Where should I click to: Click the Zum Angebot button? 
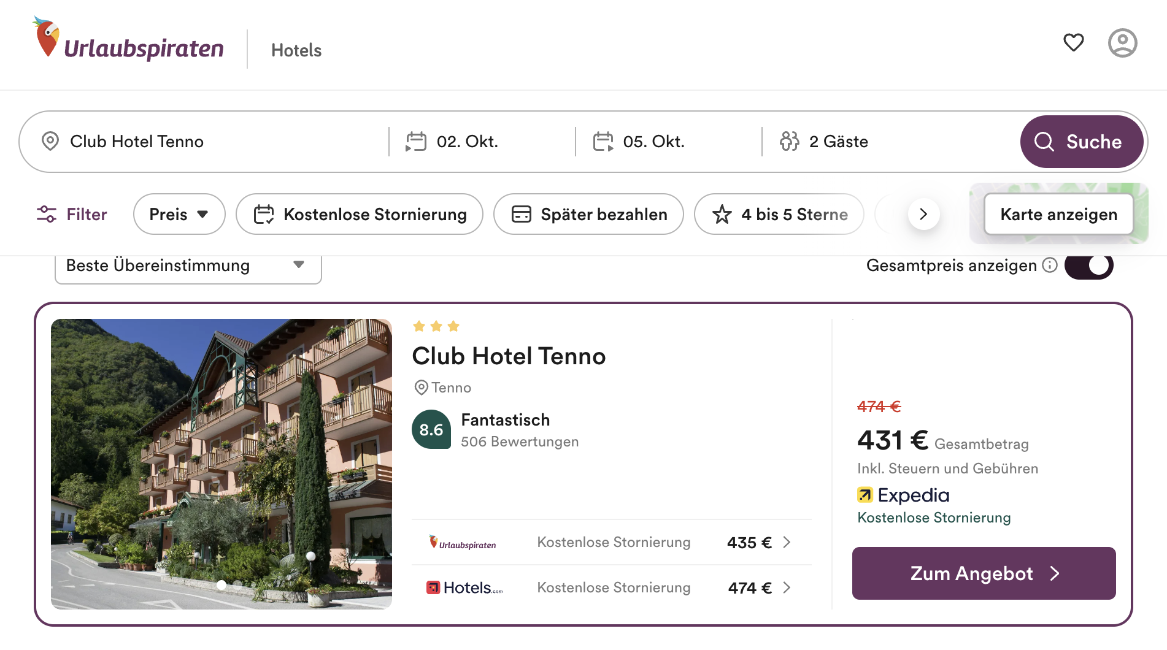pos(984,573)
